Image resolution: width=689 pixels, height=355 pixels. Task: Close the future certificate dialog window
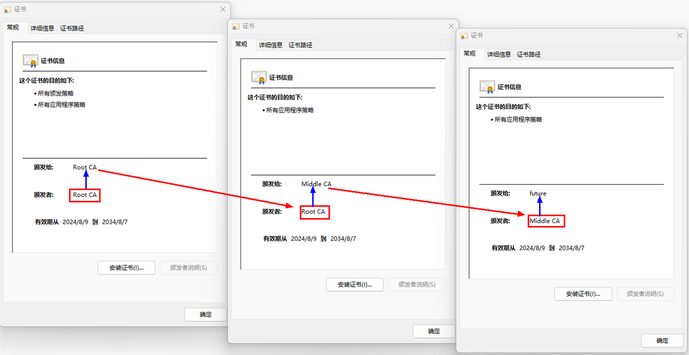click(679, 36)
